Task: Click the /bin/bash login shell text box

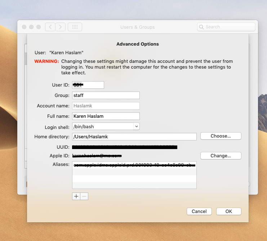Action: click(102, 126)
